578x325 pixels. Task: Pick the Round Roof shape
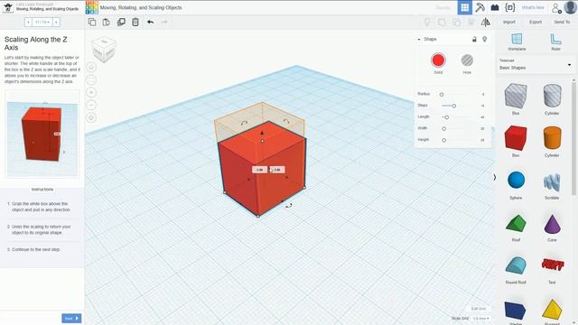(x=516, y=265)
